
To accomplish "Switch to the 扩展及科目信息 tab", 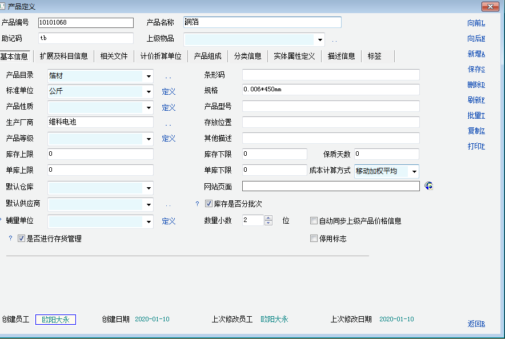I will point(64,56).
